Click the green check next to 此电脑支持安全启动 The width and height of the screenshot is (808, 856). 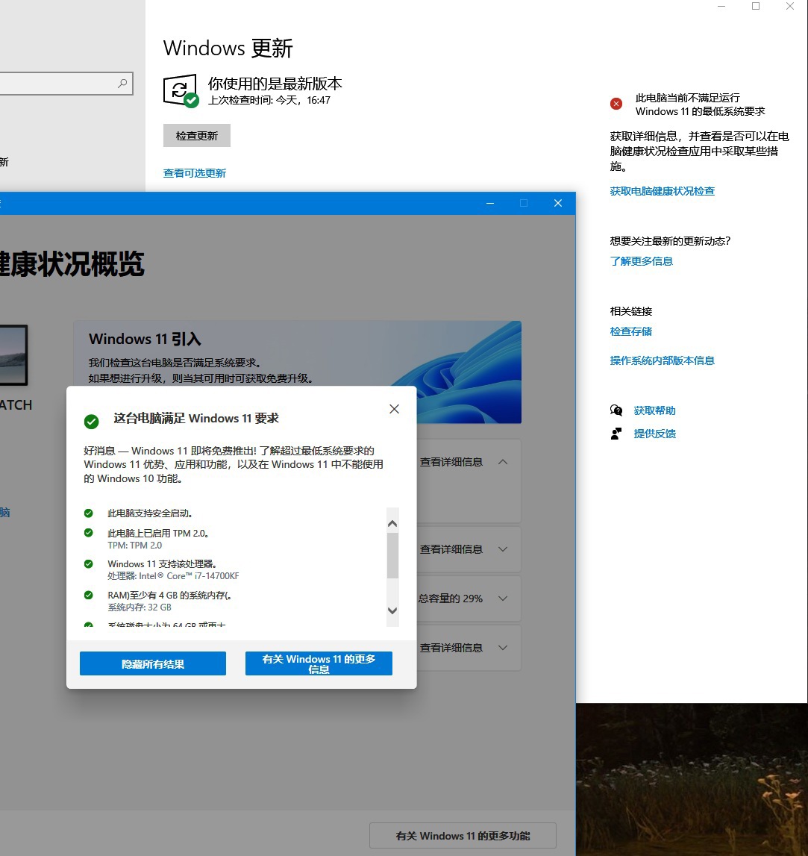(x=88, y=513)
